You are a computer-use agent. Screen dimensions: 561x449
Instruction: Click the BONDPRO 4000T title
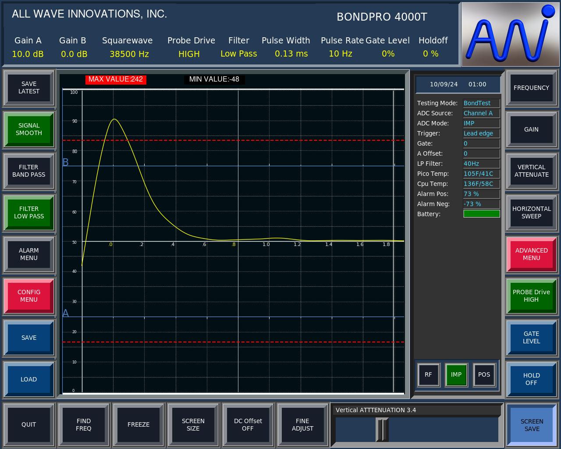click(x=382, y=17)
